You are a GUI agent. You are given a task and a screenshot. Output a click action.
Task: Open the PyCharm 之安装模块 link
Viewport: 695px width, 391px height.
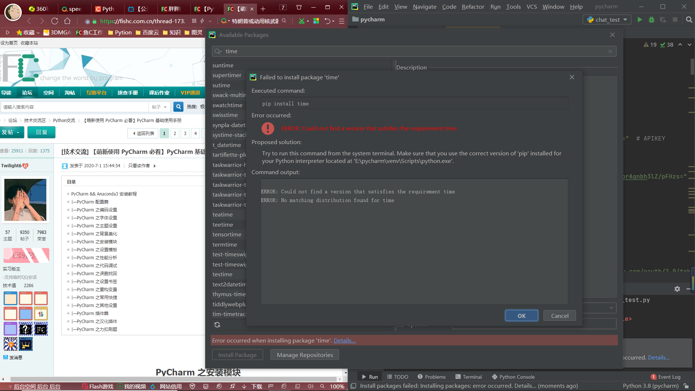(x=94, y=241)
